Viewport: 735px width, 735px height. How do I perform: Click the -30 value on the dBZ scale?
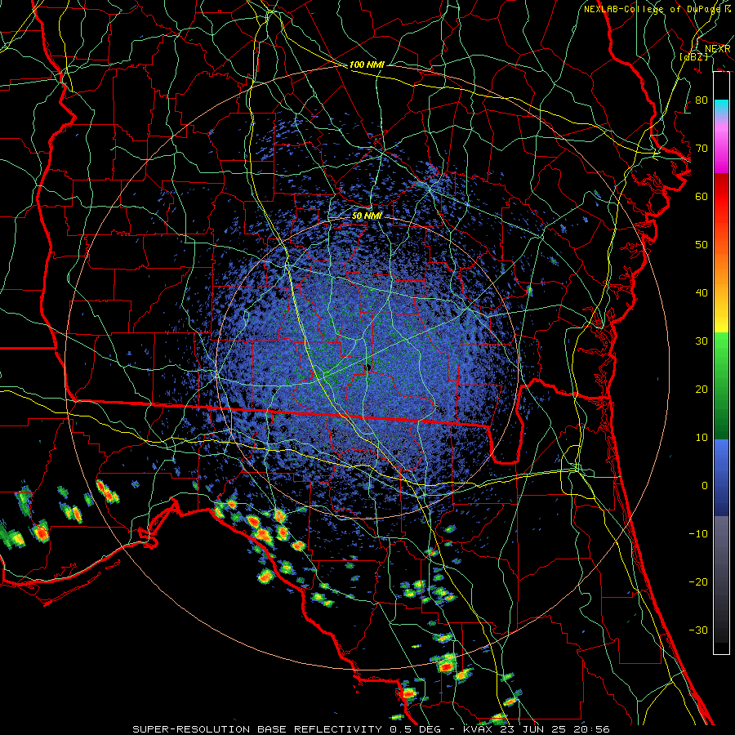tap(698, 630)
